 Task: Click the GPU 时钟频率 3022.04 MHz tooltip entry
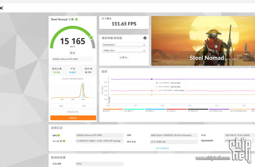tap(170, 87)
